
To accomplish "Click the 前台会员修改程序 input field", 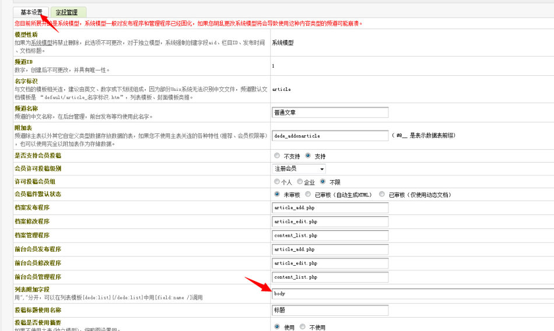I will pyautogui.click(x=330, y=263).
